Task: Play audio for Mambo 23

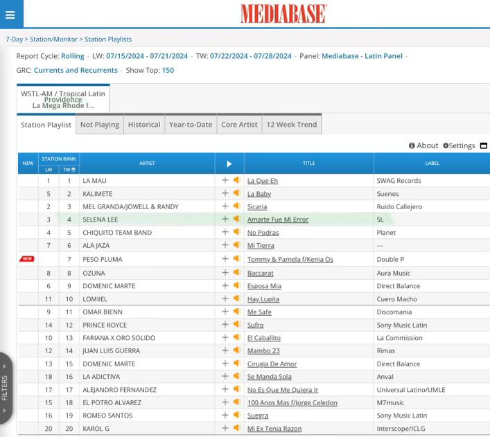Action: pos(236,350)
